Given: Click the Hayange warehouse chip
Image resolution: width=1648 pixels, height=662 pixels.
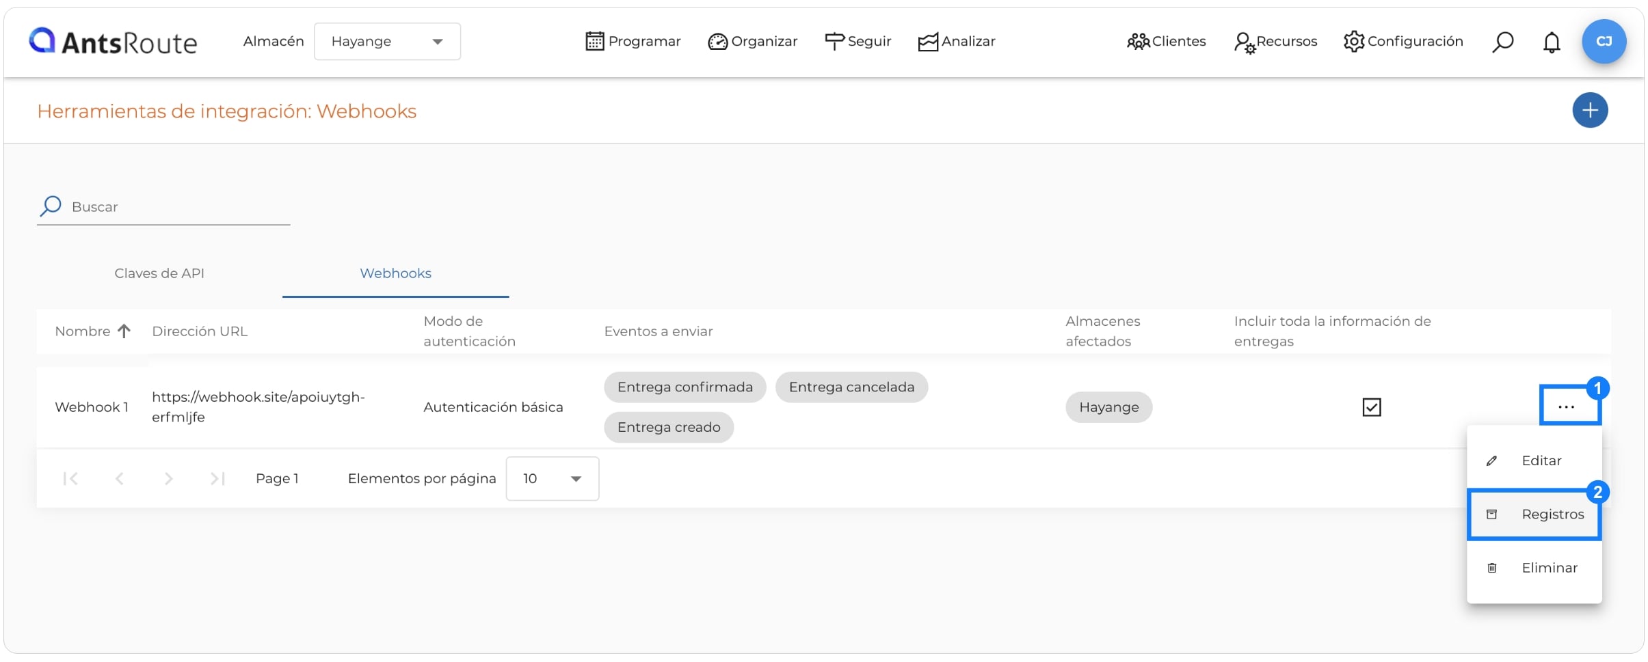Looking at the screenshot, I should coord(1108,407).
